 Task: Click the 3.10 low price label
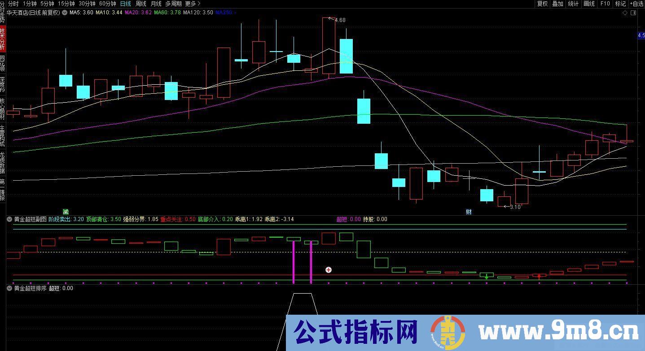515,207
